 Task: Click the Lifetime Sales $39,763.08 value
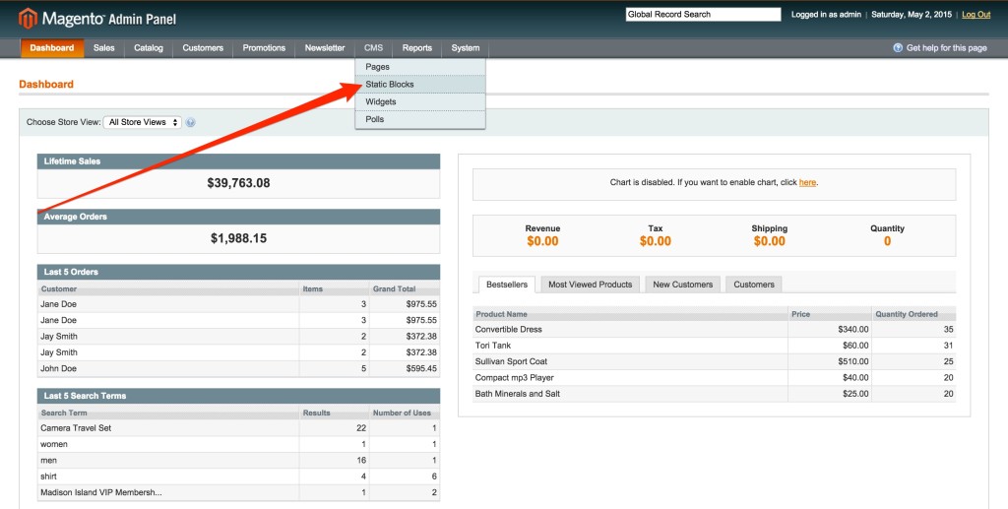coord(238,183)
